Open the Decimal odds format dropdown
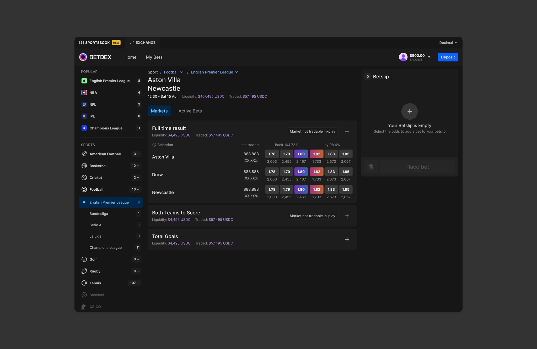The image size is (537, 349). pos(448,42)
